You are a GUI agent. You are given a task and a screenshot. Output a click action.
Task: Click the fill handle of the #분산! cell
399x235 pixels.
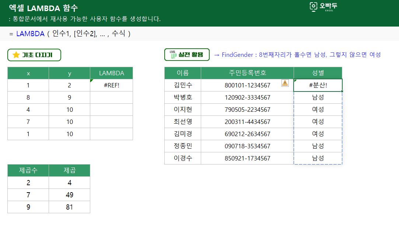point(342,91)
